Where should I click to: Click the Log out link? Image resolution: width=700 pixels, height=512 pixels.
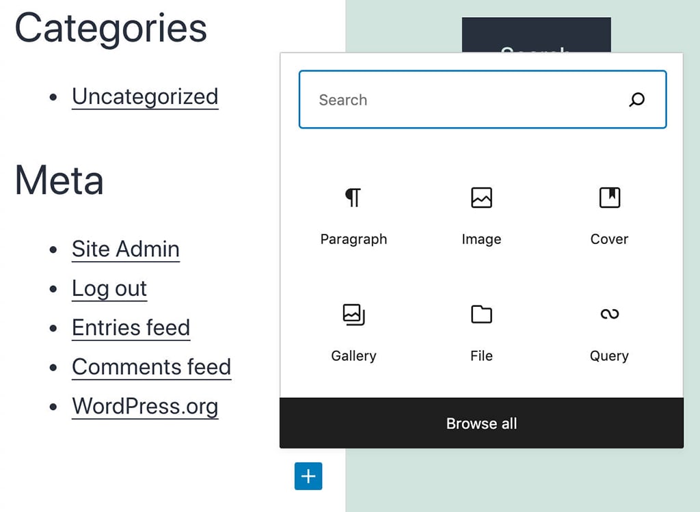109,288
